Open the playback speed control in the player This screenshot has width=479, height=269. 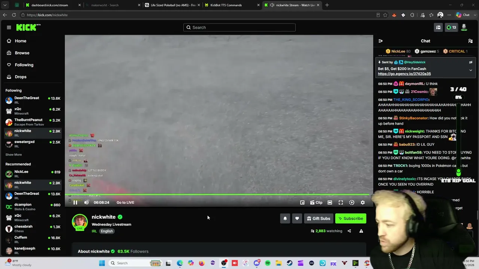[x=352, y=202]
